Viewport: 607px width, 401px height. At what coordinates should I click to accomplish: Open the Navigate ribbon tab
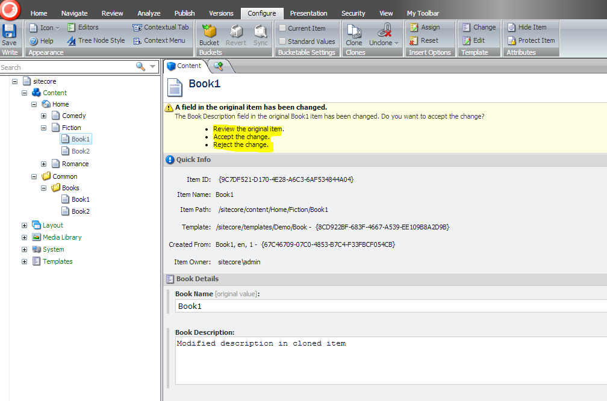click(74, 13)
